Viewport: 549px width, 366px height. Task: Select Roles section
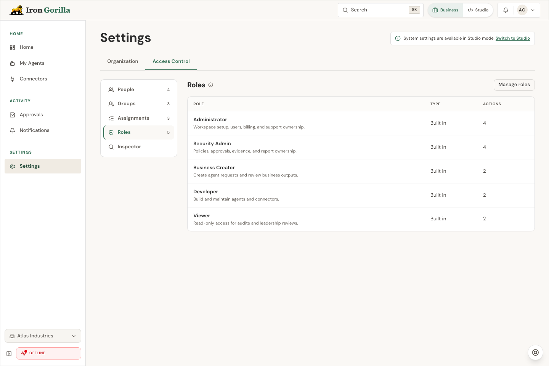click(139, 132)
